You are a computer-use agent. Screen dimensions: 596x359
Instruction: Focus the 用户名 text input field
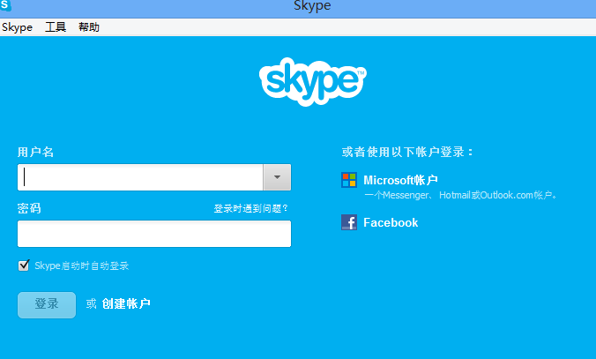(141, 177)
